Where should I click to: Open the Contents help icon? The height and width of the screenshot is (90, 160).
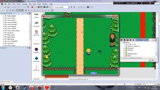(x=28, y=7)
